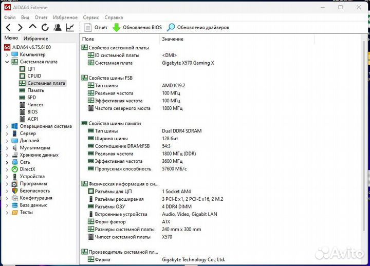This screenshot has height=266, width=370.
Task: Select Конфигурация tree item
Action: (x=32, y=198)
